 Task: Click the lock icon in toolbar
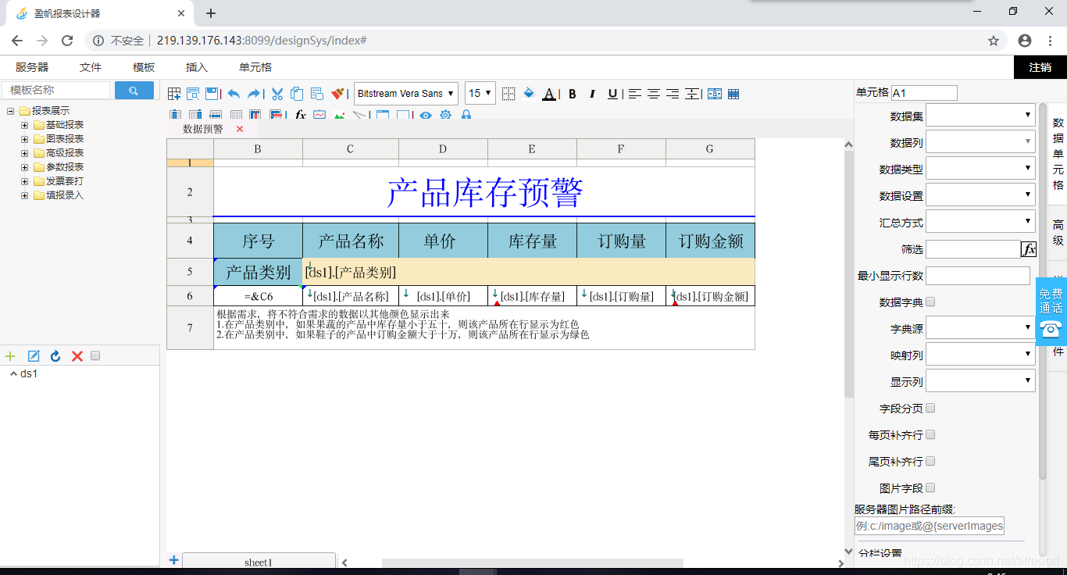click(466, 115)
